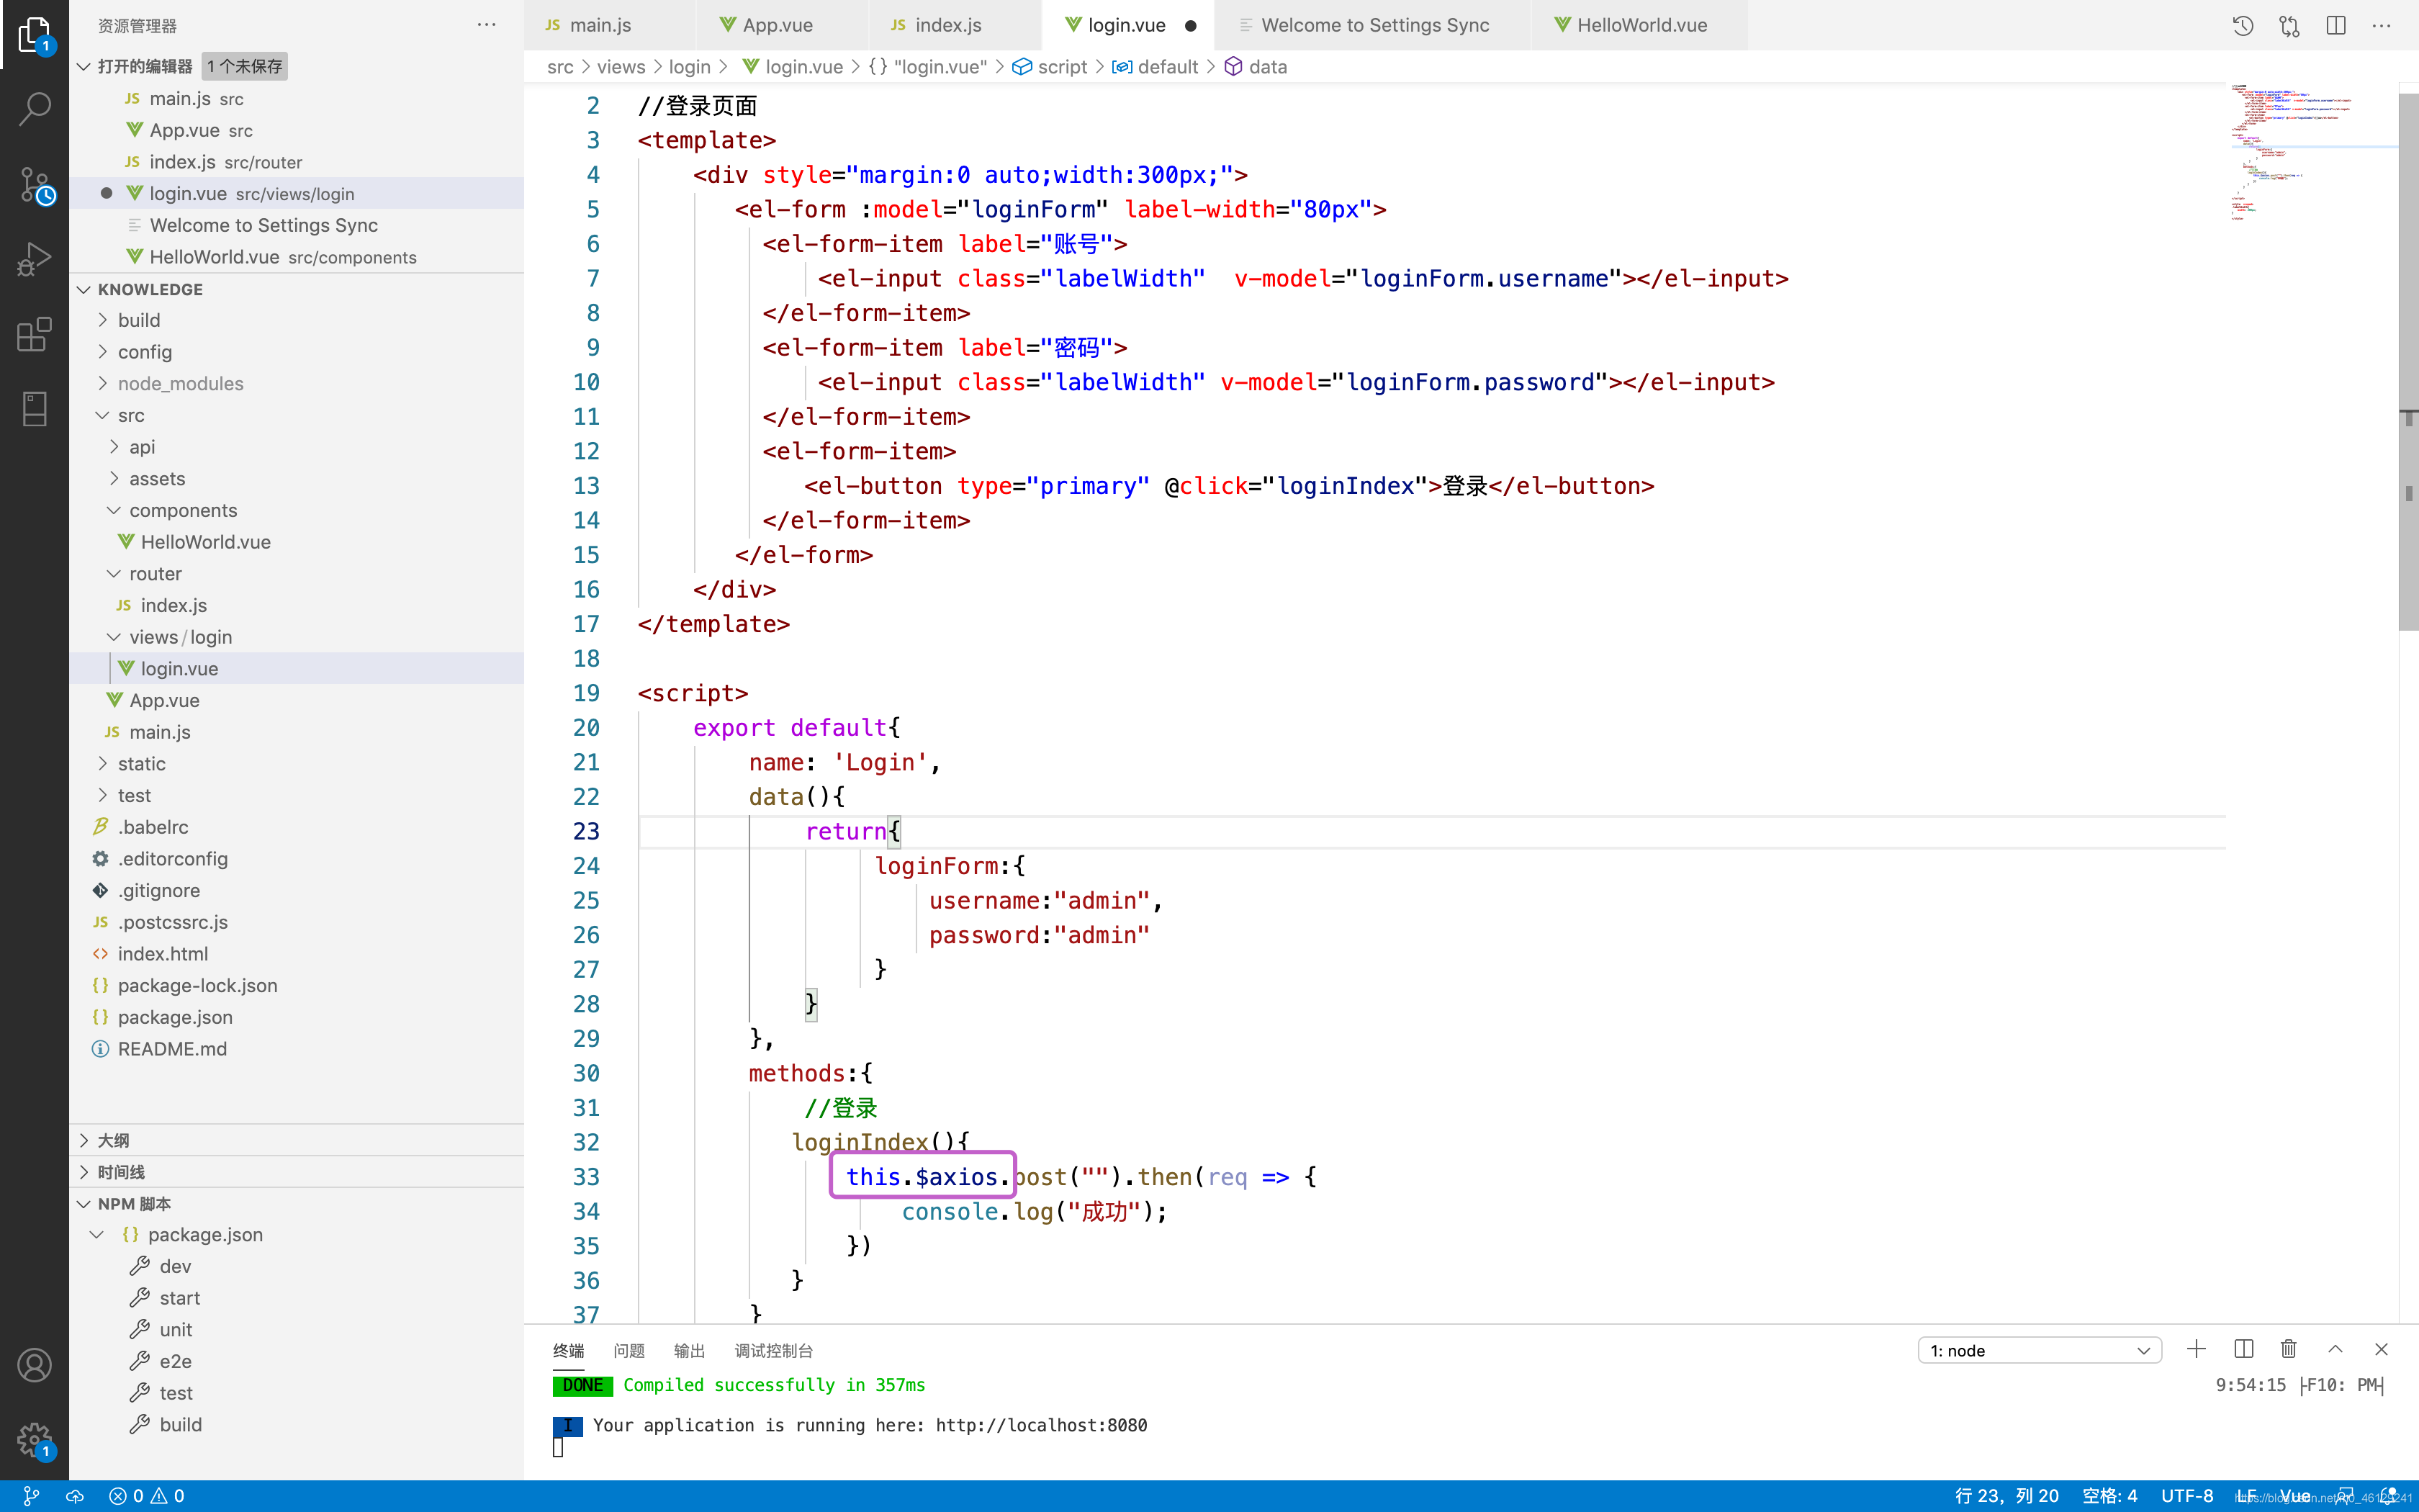The width and height of the screenshot is (2419, 1512).
Task: Run the dev npm script
Action: pos(175,1266)
